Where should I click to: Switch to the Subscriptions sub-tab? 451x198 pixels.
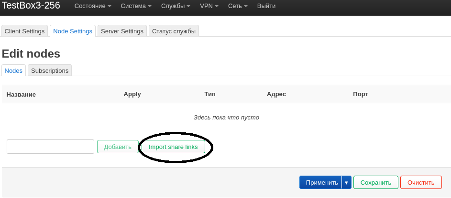point(50,70)
